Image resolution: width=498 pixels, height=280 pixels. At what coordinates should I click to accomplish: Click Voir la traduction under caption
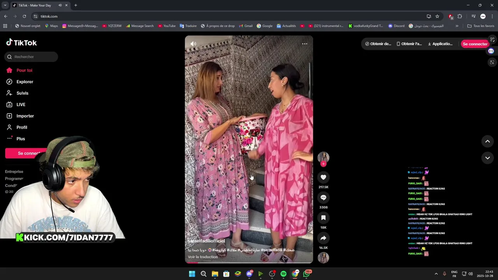point(203,257)
